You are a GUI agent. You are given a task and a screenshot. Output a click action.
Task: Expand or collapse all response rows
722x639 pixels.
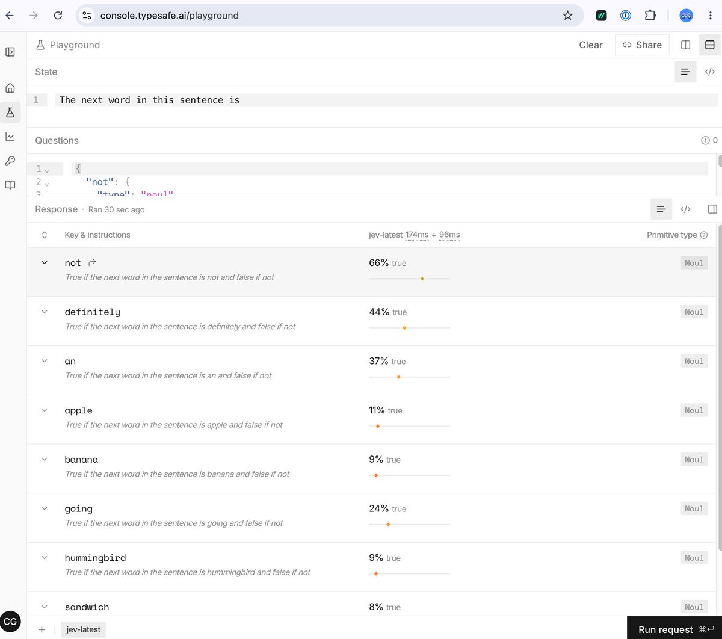[44, 235]
